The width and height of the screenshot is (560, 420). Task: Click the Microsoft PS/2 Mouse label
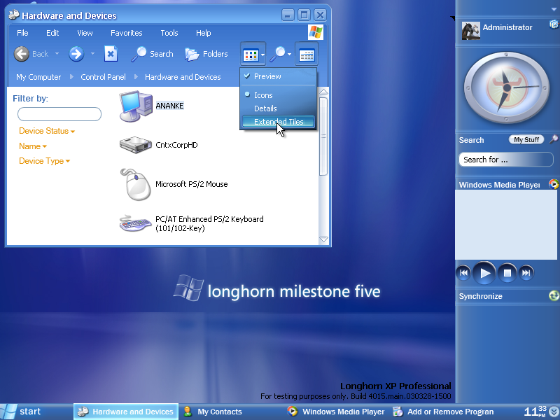coord(191,184)
